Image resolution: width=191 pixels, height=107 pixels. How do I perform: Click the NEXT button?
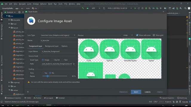[x=136, y=92]
